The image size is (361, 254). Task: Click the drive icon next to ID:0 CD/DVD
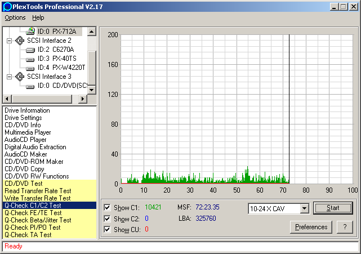tap(30, 86)
